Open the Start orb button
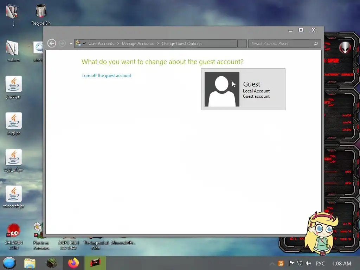Image resolution: width=360 pixels, height=270 pixels. point(9,263)
